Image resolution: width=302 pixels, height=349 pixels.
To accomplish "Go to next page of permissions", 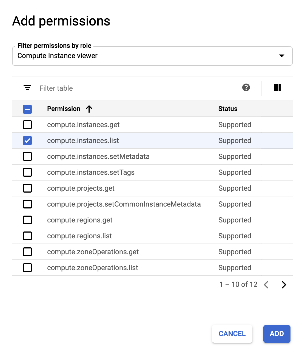I will tap(284, 285).
